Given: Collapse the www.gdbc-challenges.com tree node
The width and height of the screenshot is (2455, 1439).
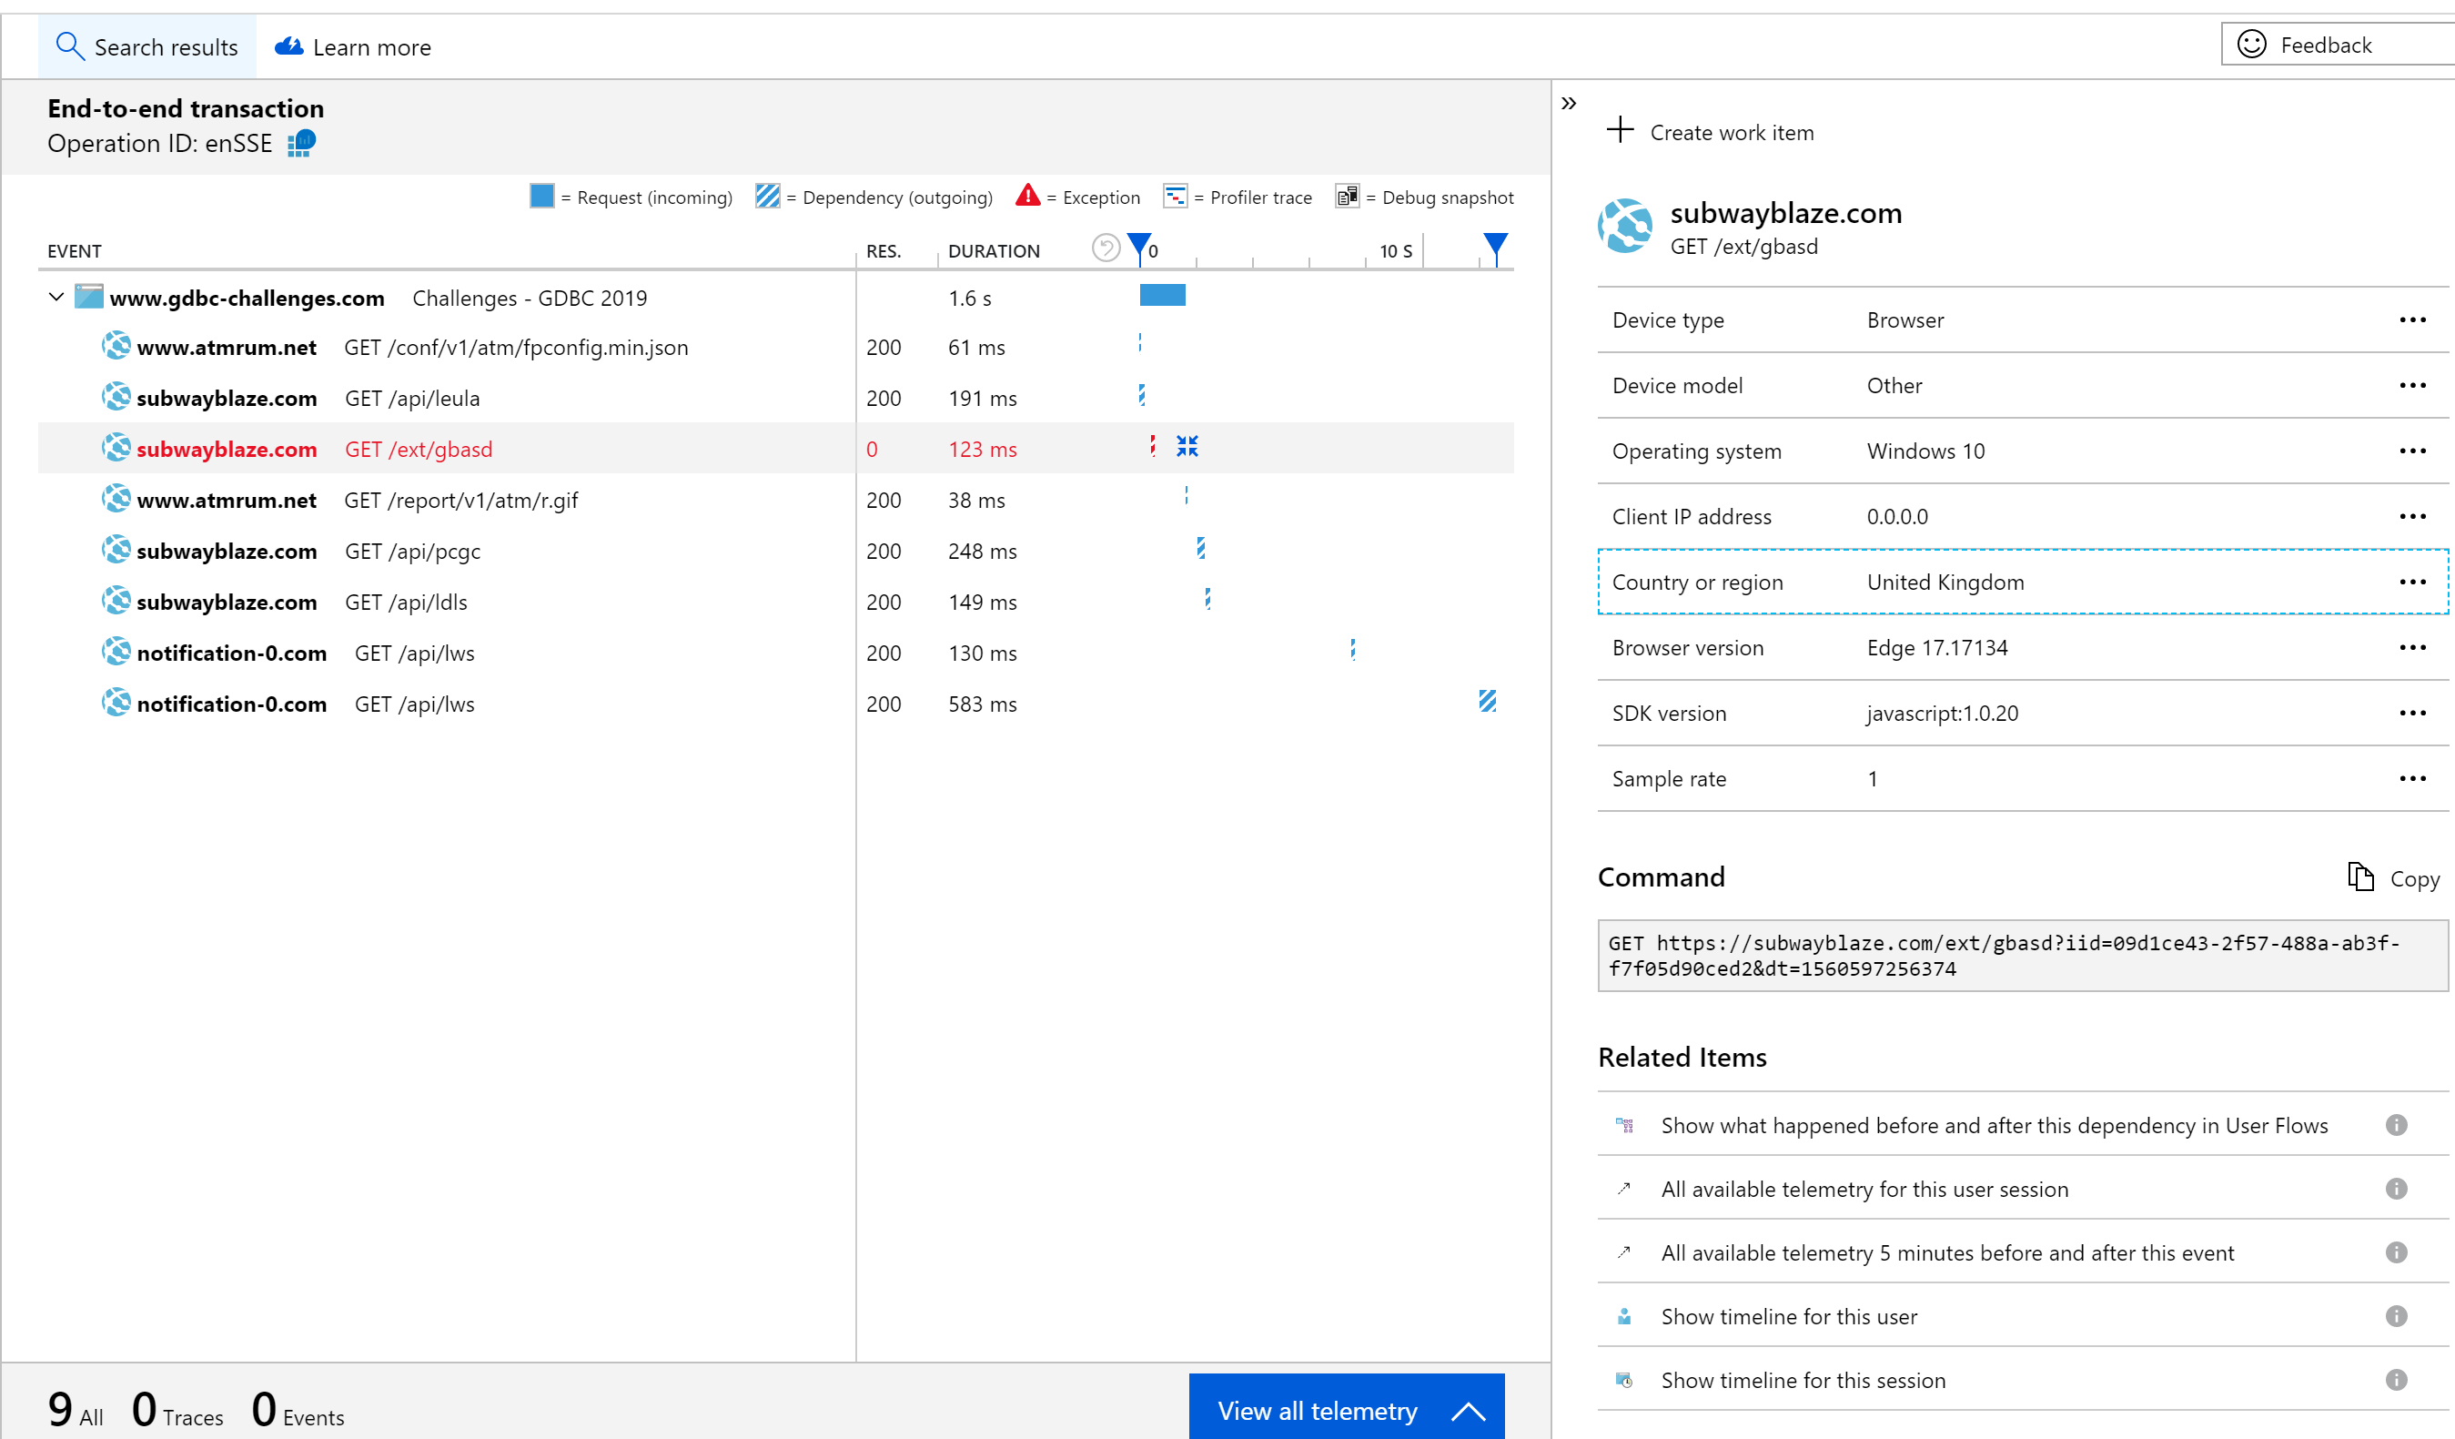Looking at the screenshot, I should 56,297.
